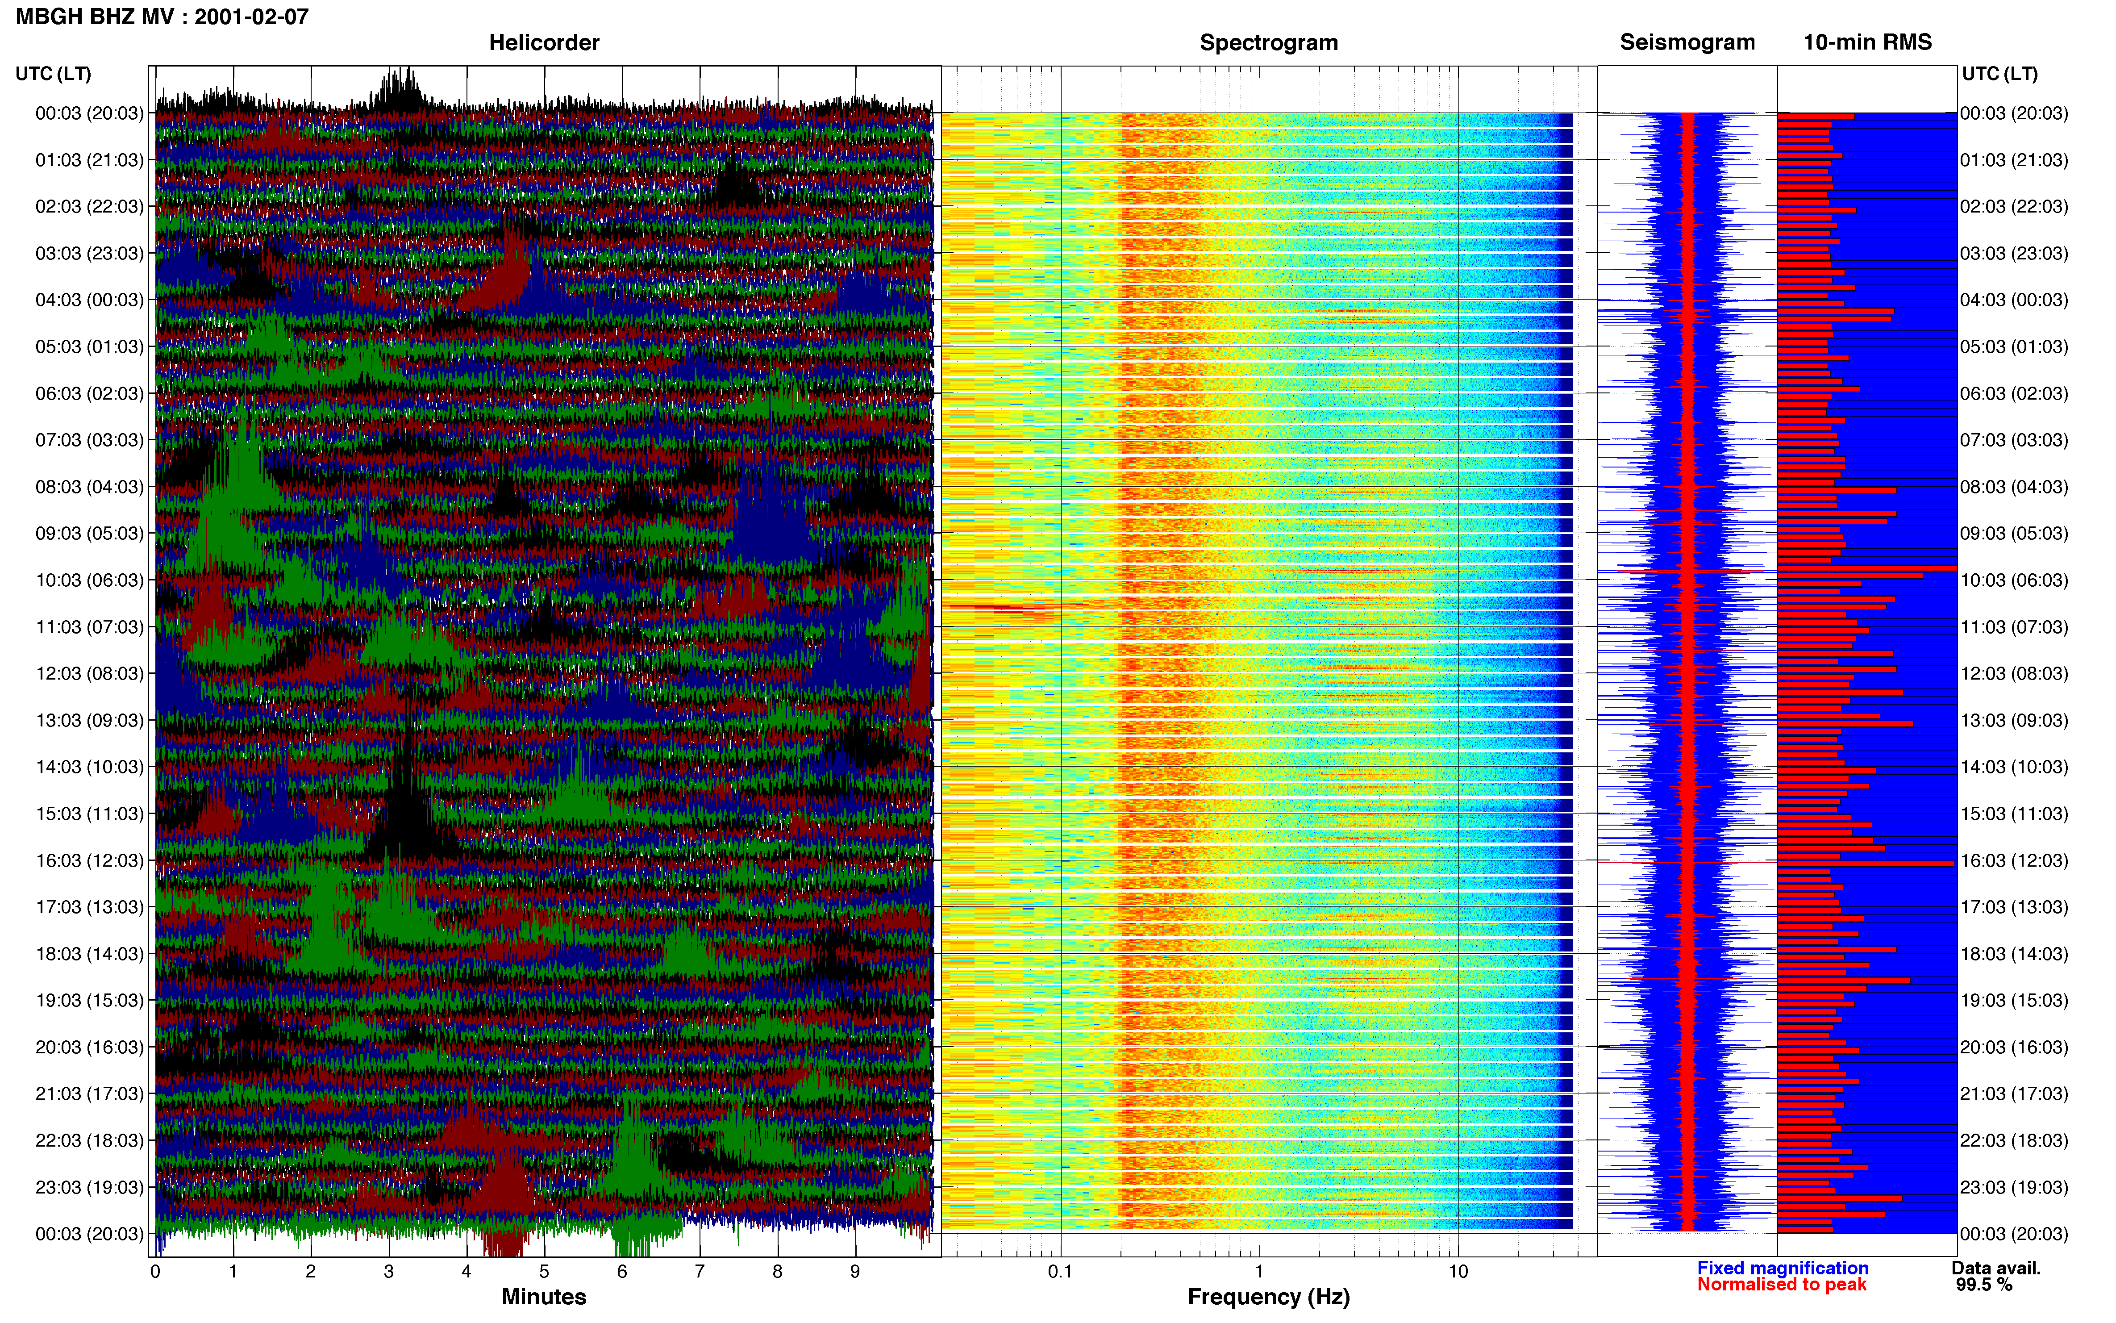2116x1323 pixels.
Task: Click the '5' tick on the Minutes axis
Action: pyautogui.click(x=544, y=1271)
